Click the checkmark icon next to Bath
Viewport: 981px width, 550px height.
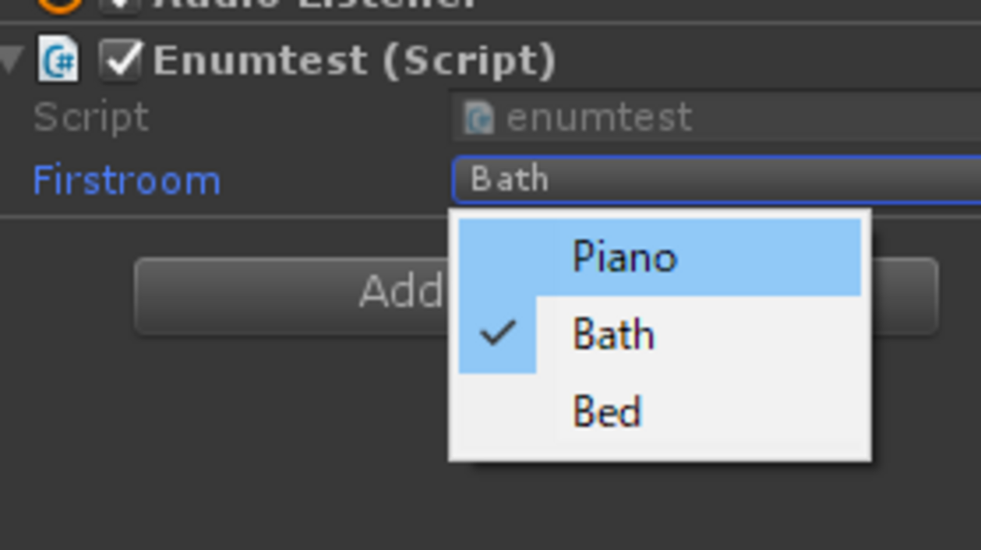498,333
